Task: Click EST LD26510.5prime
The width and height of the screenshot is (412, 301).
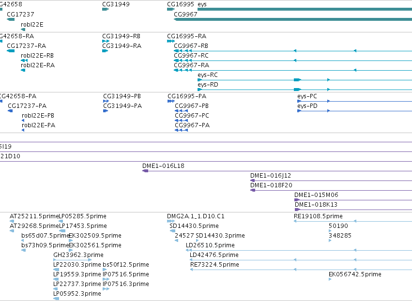Action: click(x=210, y=245)
